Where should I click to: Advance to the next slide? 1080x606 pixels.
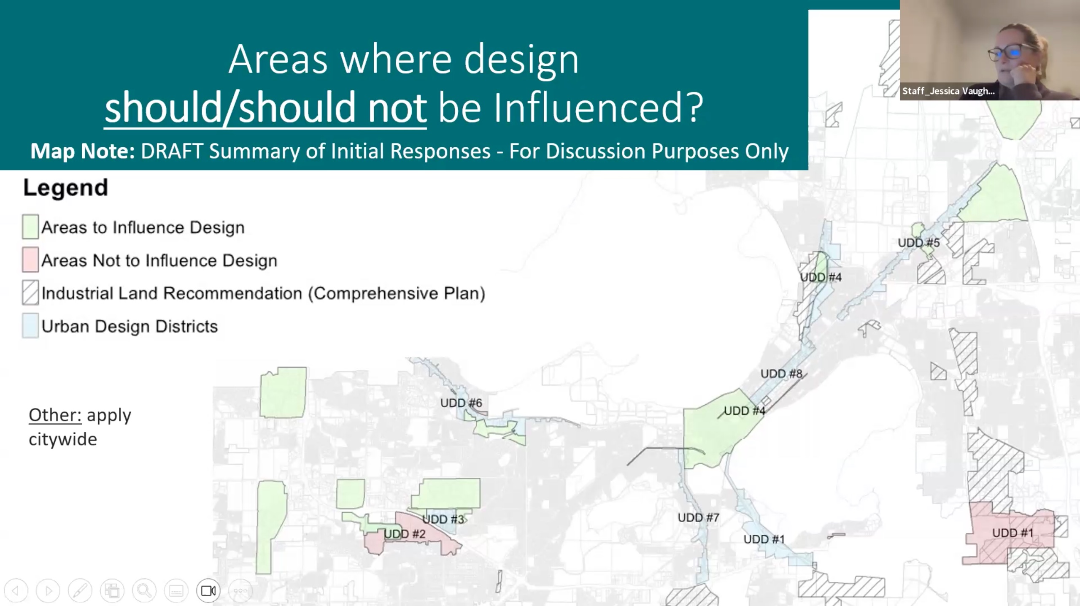click(x=48, y=590)
